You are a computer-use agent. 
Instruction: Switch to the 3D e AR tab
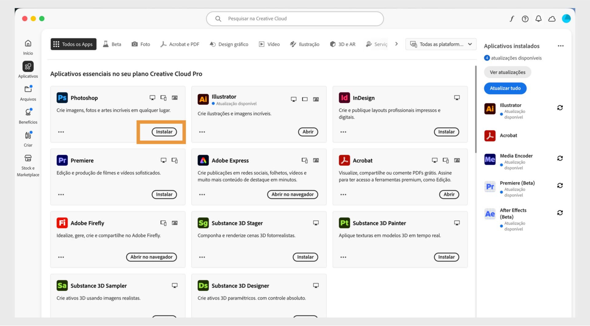342,44
